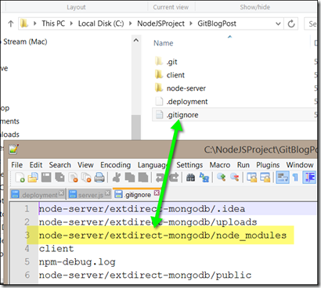Click the Undo arrow icon
This screenshot has height=288, width=321.
[x=160, y=178]
